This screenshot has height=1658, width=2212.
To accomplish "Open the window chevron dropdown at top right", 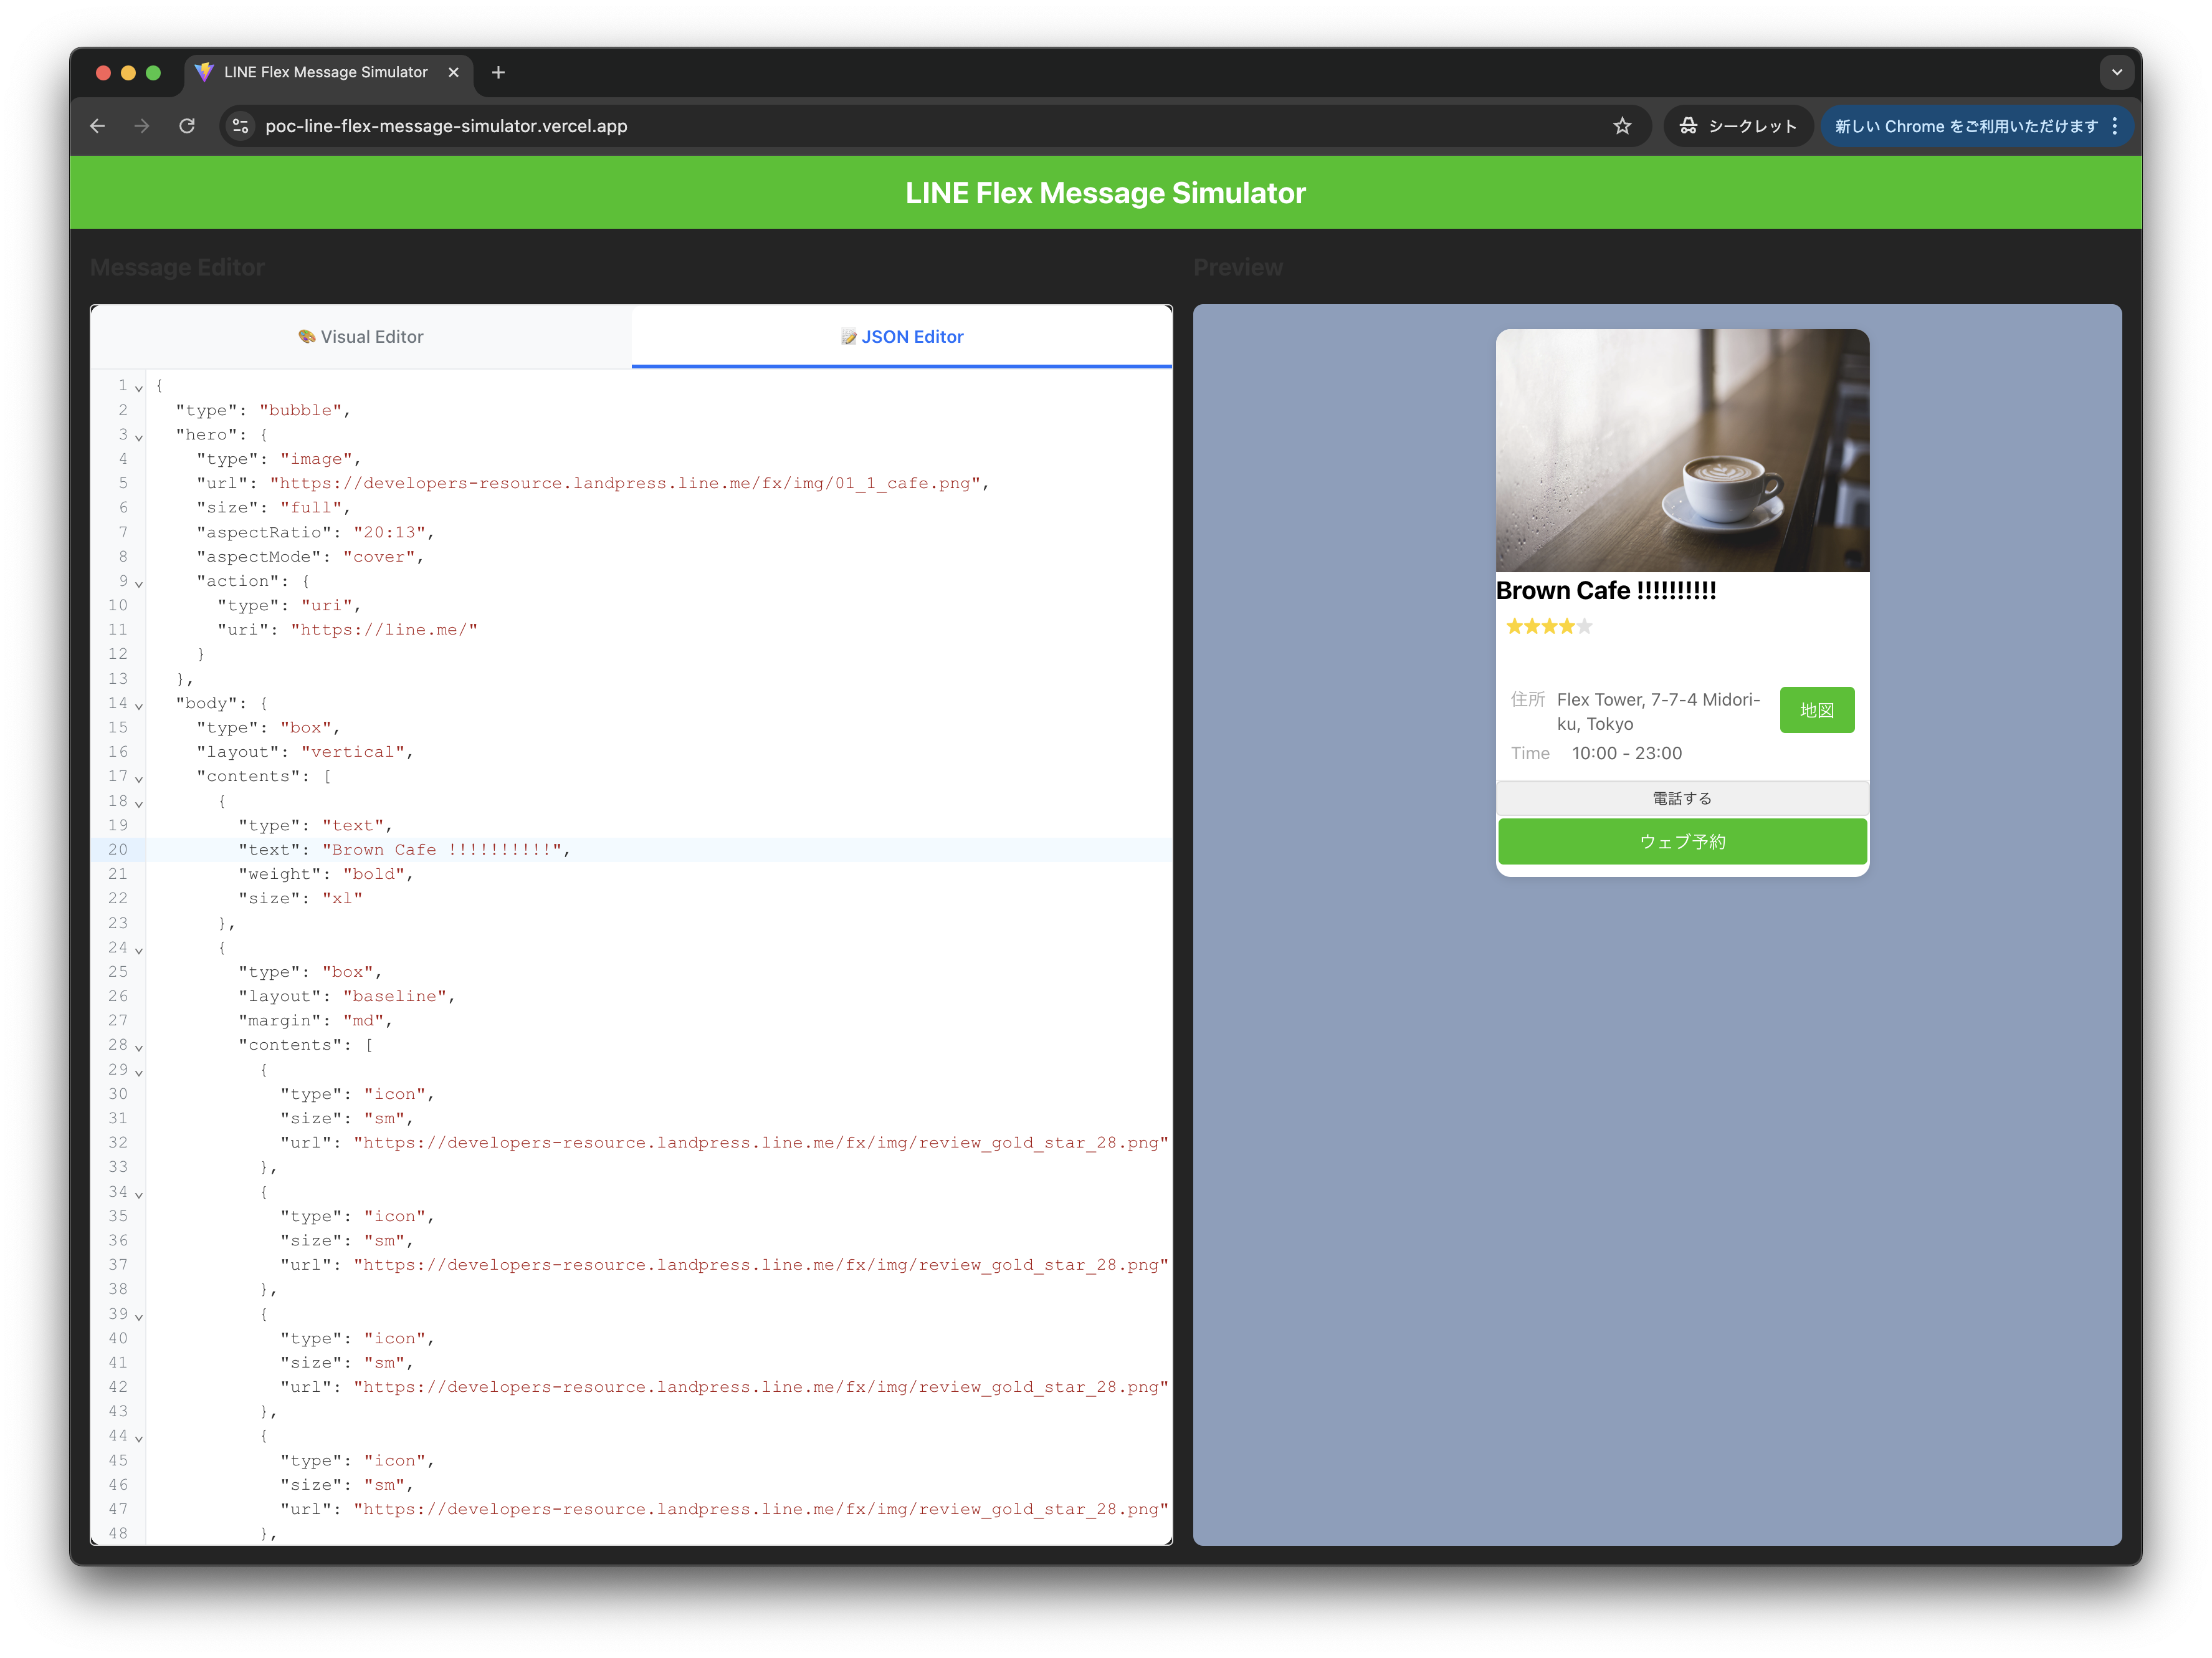I will click(2117, 72).
